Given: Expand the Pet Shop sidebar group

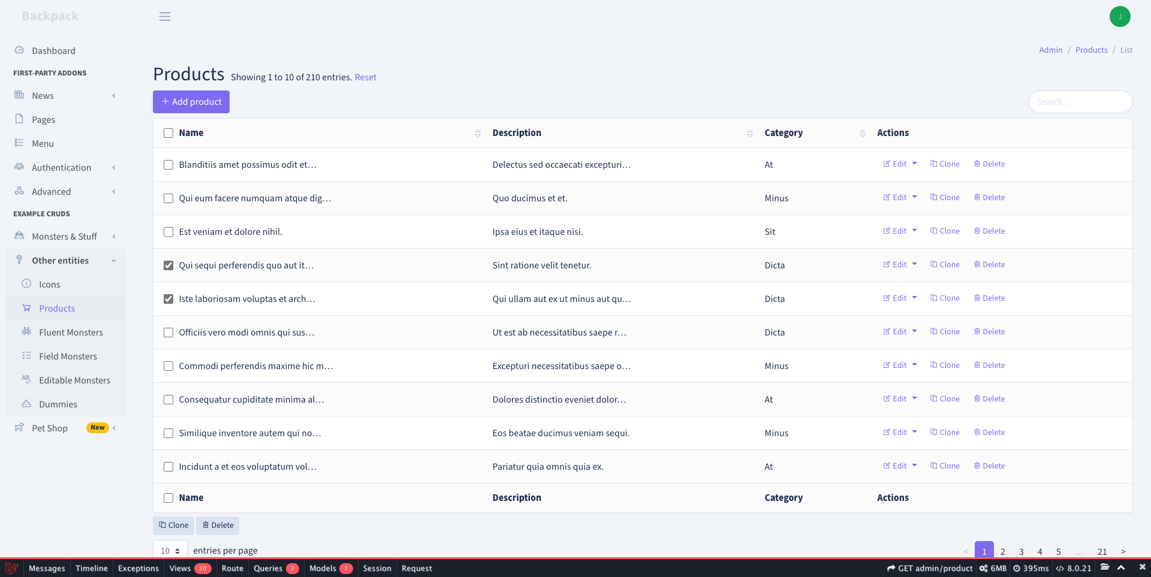Looking at the screenshot, I should 66,428.
